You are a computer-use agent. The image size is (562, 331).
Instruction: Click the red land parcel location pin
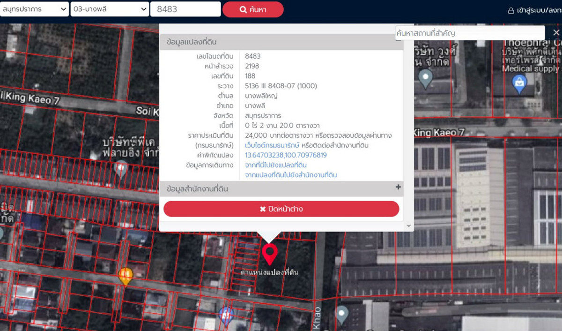(269, 254)
